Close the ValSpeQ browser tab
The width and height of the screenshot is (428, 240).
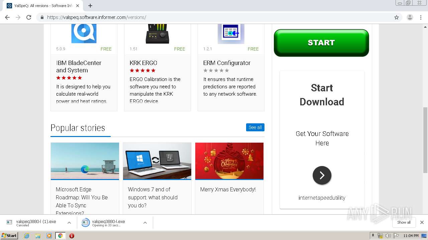pyautogui.click(x=78, y=6)
